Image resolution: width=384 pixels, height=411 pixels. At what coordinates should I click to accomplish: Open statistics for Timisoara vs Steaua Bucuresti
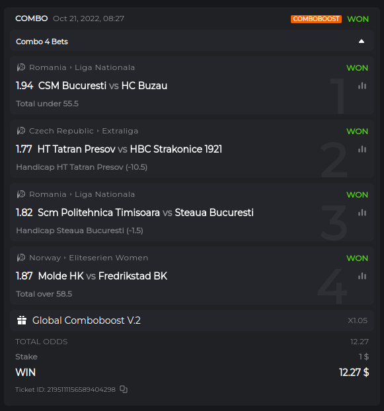coord(362,213)
